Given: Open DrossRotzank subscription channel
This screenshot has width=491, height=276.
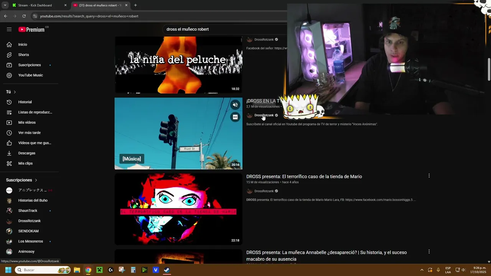Looking at the screenshot, I should pos(29,221).
